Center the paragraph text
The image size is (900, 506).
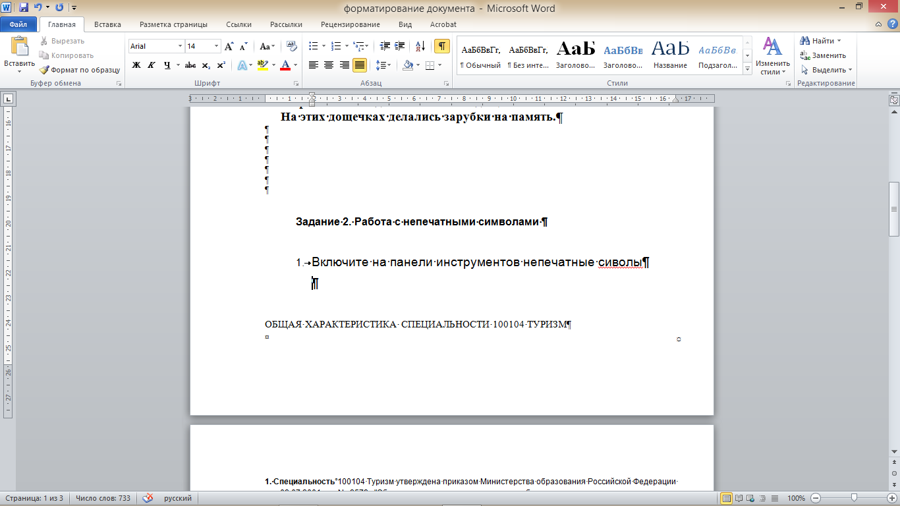(329, 65)
